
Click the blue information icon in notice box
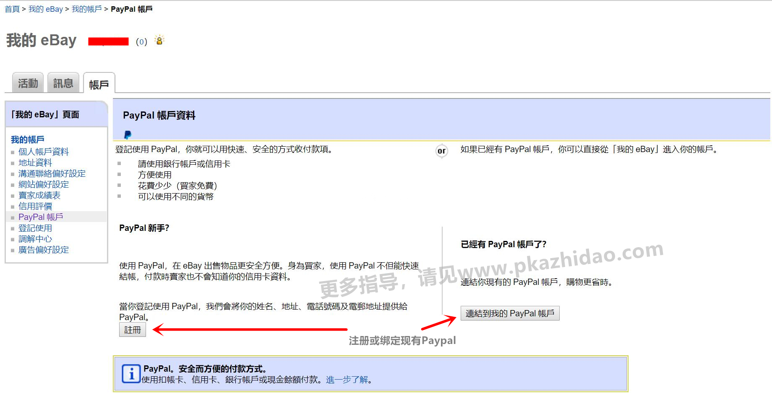[131, 374]
